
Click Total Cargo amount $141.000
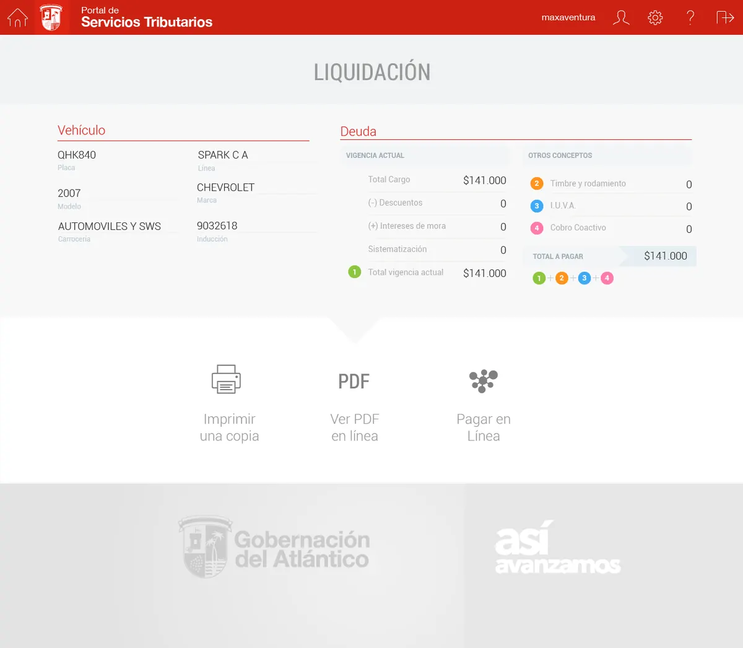(485, 180)
